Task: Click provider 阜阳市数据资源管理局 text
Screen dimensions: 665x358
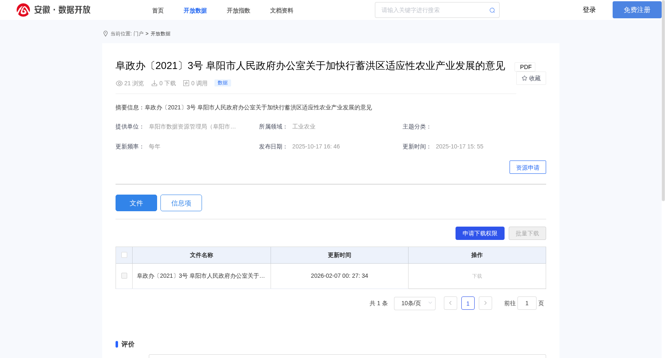Action: tap(192, 126)
